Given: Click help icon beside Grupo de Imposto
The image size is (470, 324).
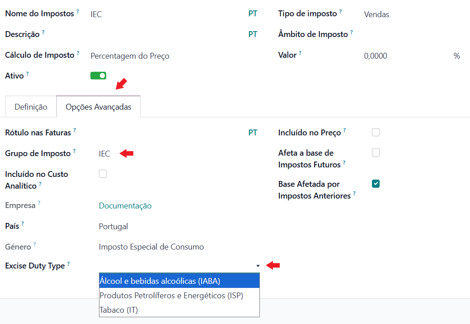Looking at the screenshot, I should point(75,151).
